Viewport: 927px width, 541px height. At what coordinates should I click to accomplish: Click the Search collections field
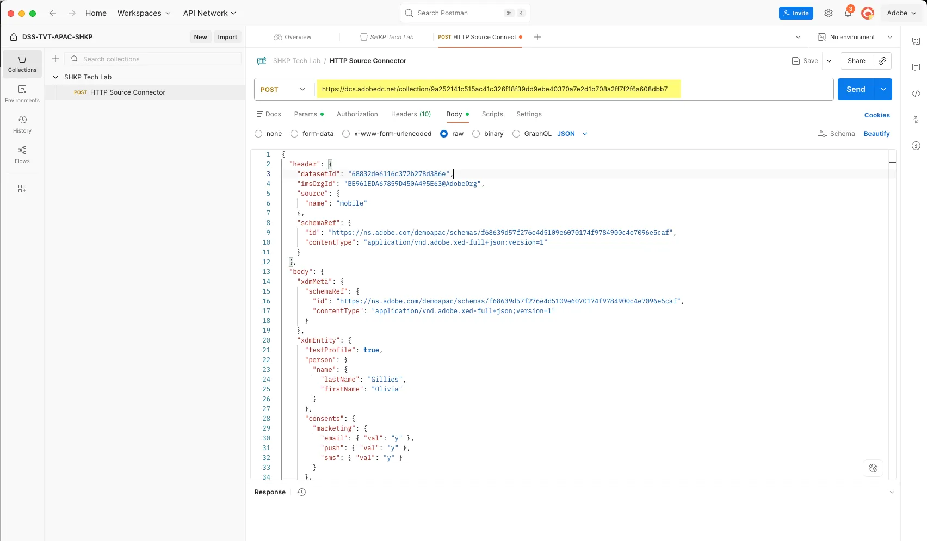153,59
